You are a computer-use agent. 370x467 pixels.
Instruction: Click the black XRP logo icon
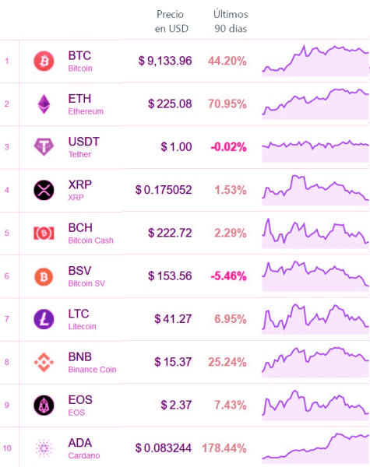[44, 190]
